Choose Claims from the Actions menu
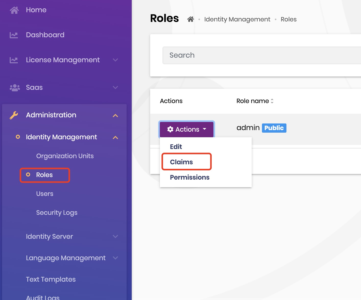 (181, 162)
